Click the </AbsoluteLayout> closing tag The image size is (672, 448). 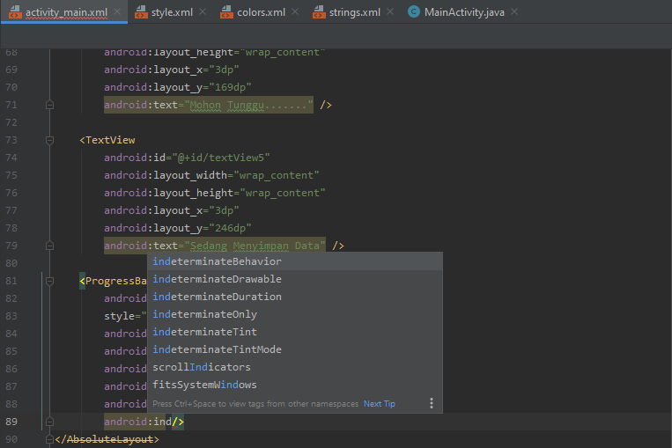[107, 439]
